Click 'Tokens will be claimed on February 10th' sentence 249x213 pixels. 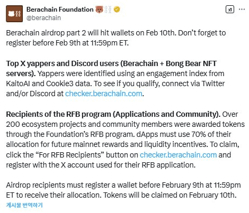pyautogui.click(x=170, y=195)
